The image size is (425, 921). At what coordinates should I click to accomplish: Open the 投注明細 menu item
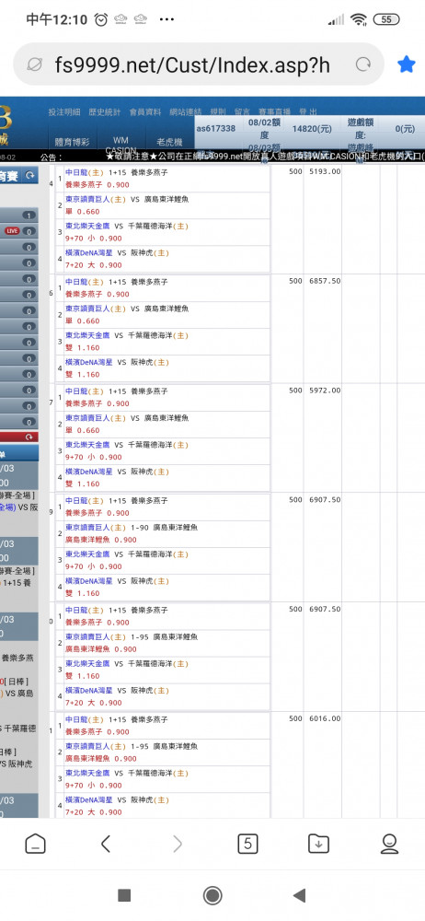point(64,111)
